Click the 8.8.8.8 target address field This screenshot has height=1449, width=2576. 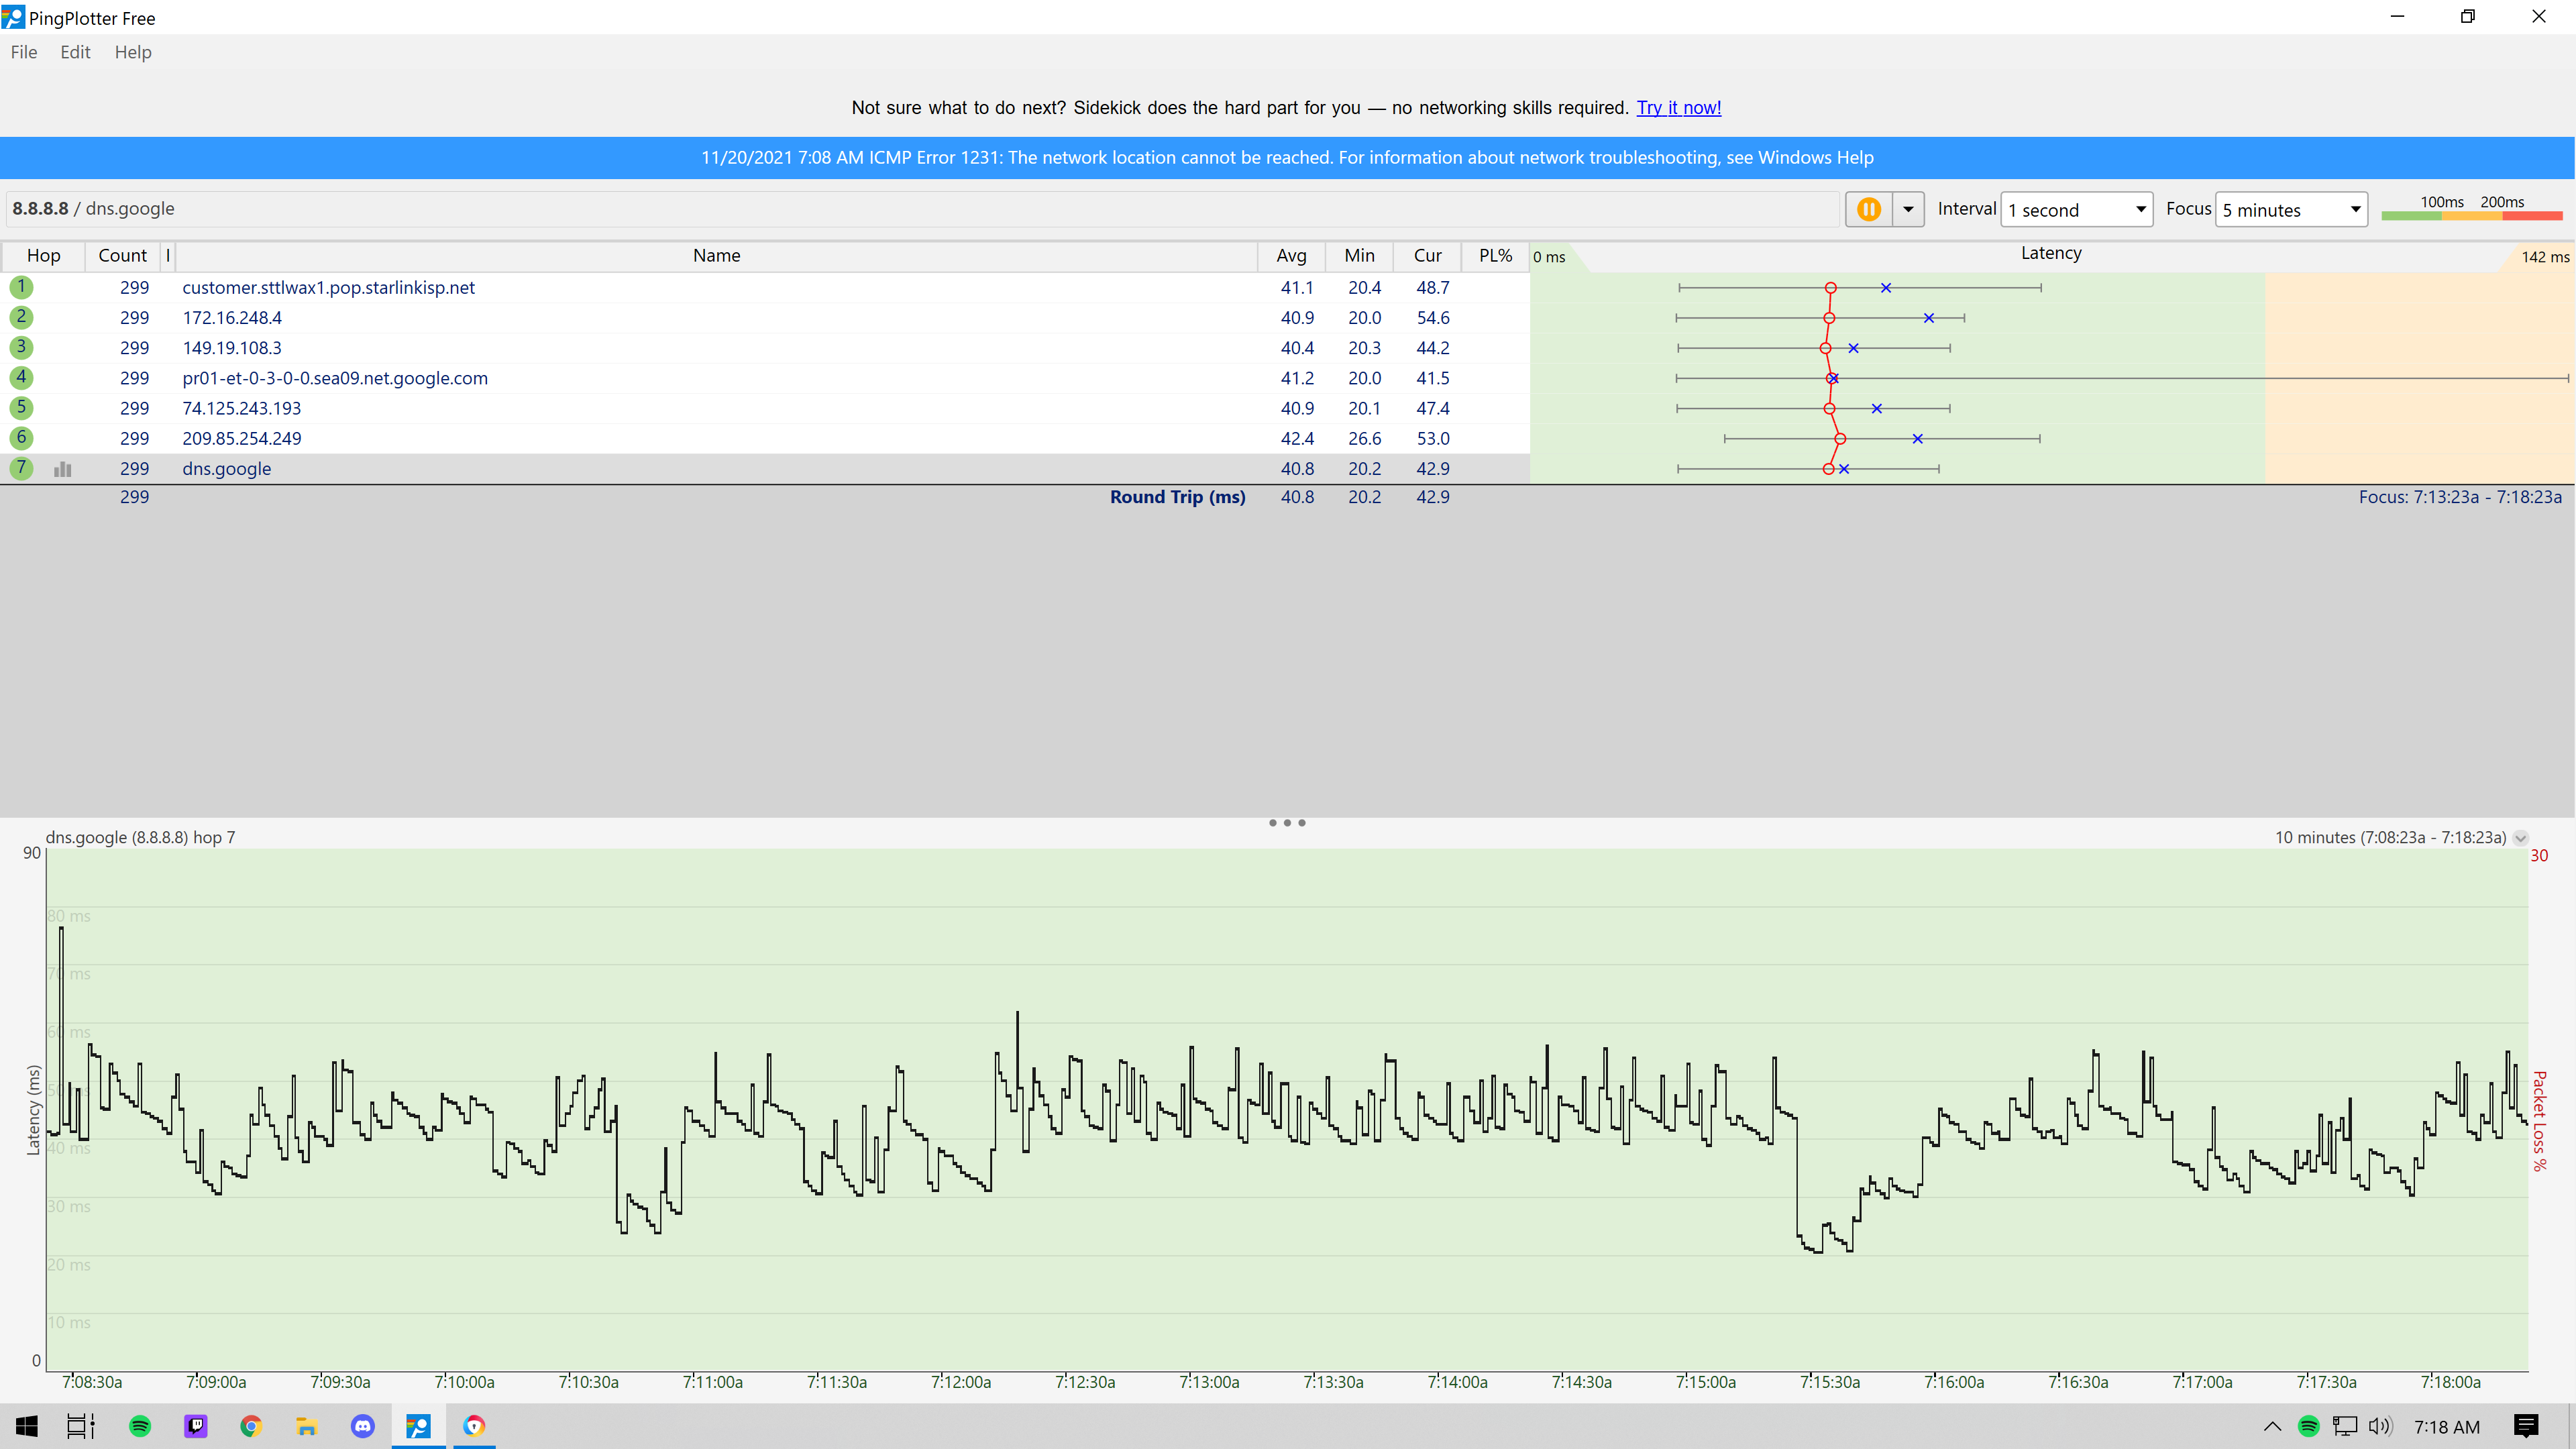click(41, 208)
